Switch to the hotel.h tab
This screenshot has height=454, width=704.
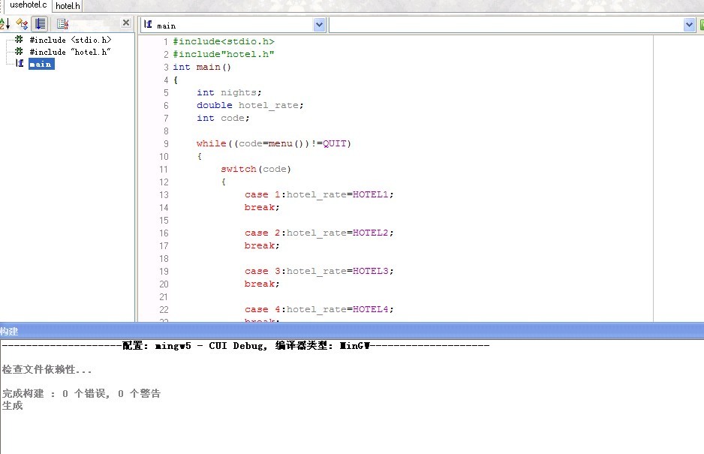[x=68, y=5]
